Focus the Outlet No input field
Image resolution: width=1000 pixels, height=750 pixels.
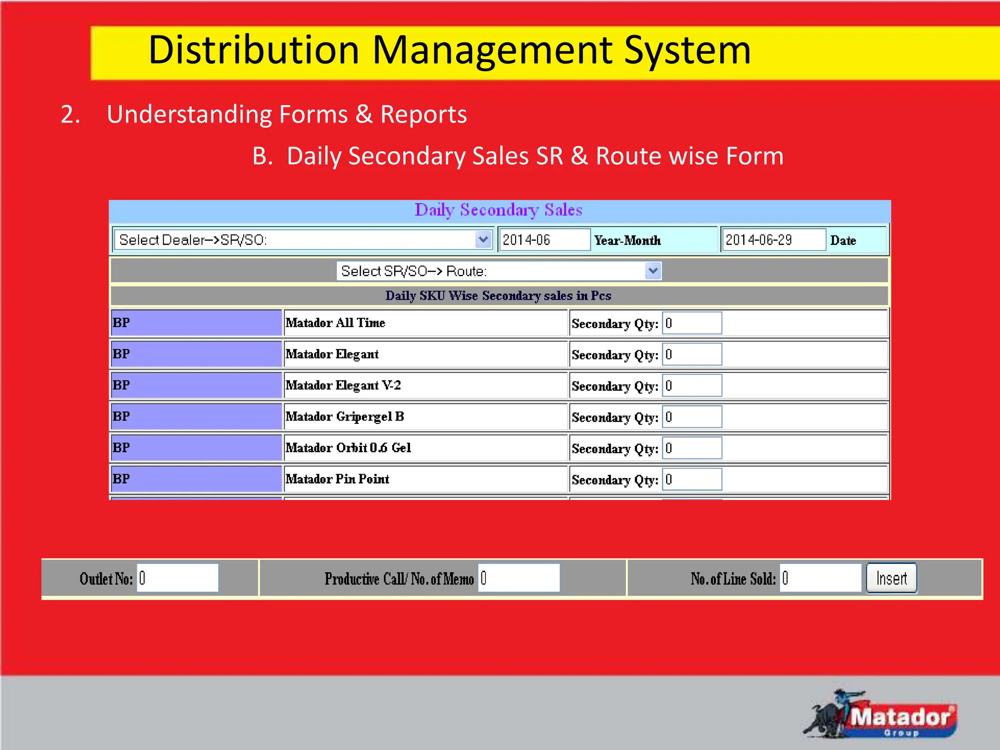177,579
